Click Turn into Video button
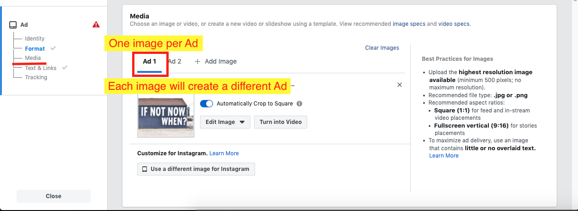 (x=280, y=122)
